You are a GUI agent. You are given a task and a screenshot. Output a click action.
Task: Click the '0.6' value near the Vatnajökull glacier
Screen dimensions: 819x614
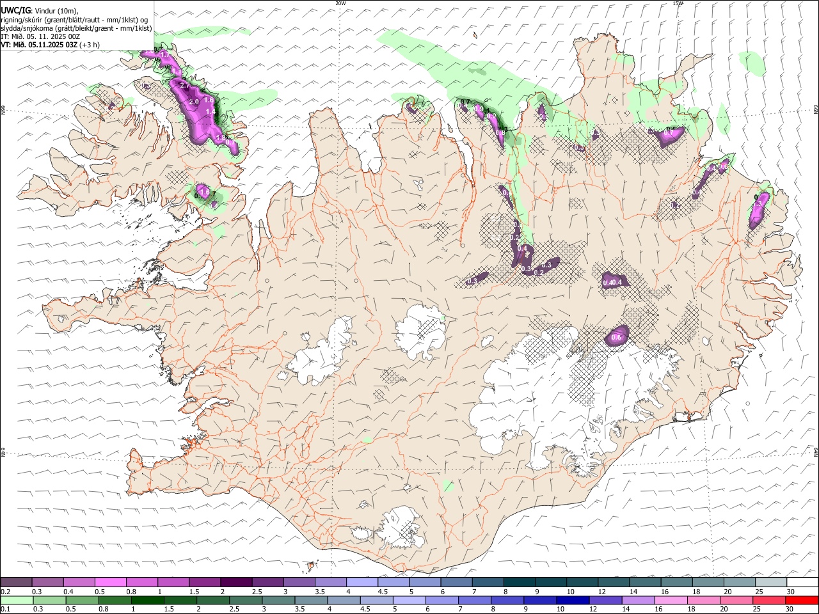tap(617, 338)
